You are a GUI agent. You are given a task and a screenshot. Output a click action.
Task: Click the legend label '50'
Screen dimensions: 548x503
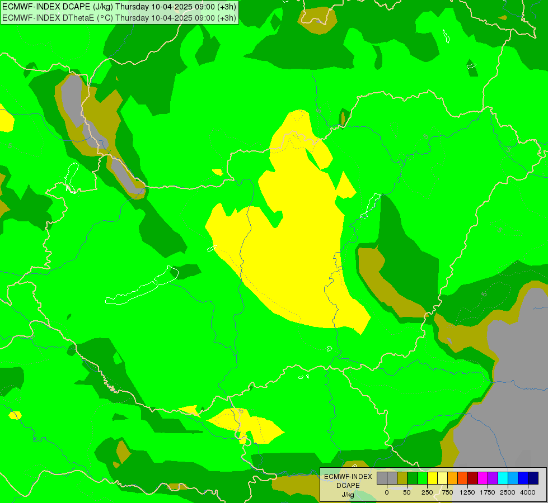[x=407, y=492]
